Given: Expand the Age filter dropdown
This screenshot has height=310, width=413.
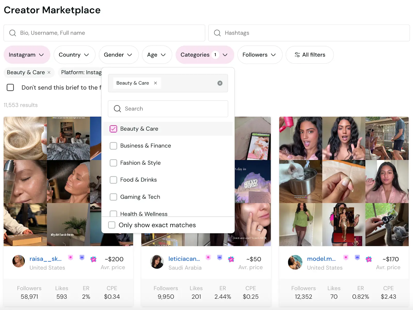Looking at the screenshot, I should click(x=157, y=55).
